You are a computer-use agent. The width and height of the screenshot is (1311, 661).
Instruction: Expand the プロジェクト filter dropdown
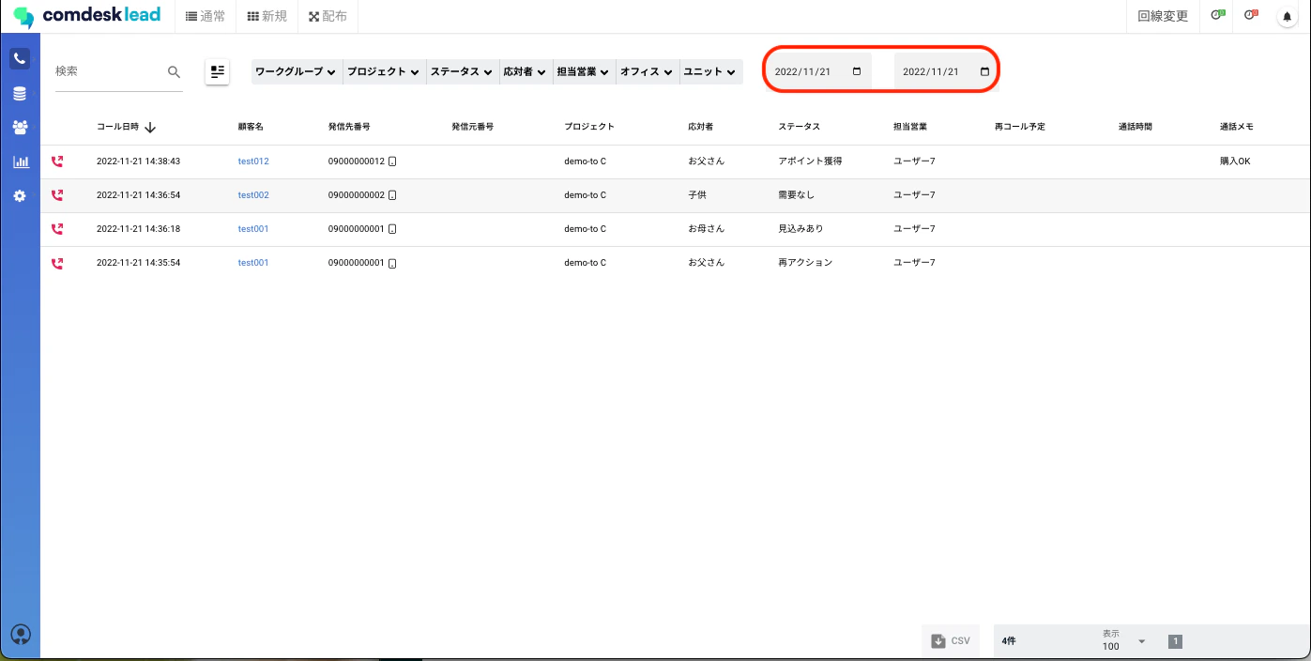384,72
